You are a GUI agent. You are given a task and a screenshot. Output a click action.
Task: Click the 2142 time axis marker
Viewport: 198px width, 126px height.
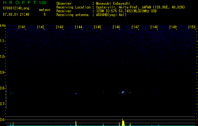click(41, 27)
